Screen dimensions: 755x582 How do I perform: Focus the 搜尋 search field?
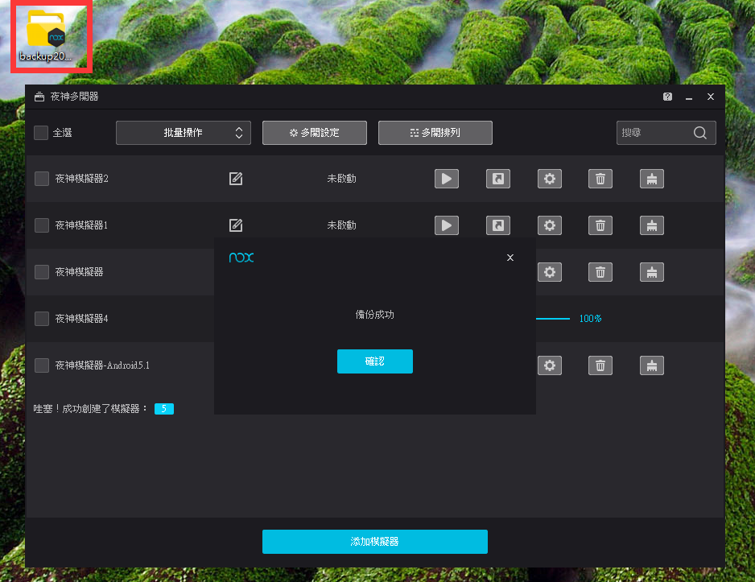coord(654,133)
